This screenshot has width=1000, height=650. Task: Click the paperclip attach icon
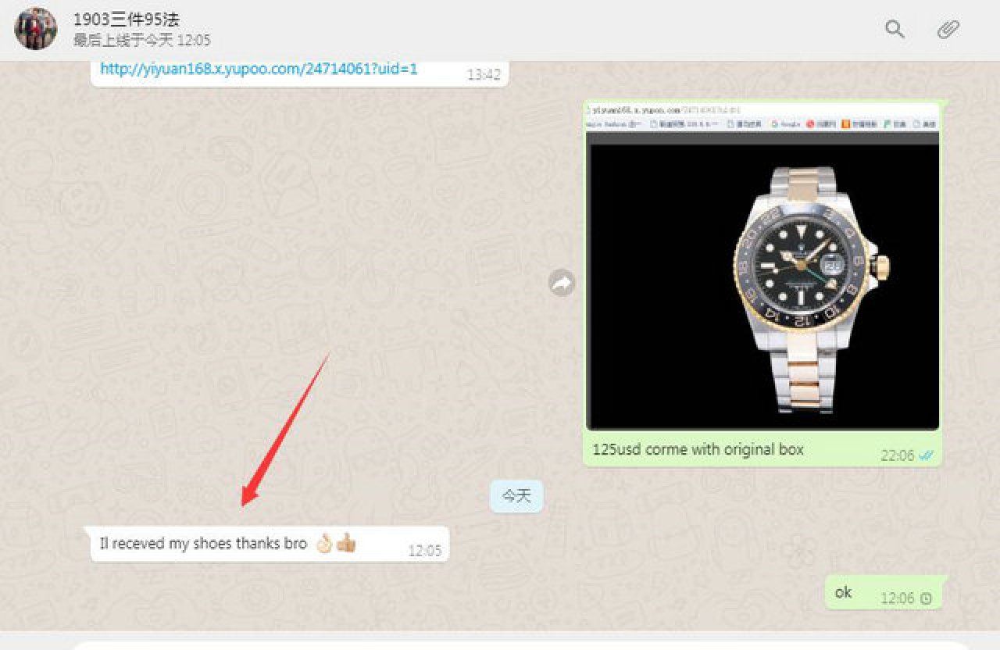tap(948, 30)
